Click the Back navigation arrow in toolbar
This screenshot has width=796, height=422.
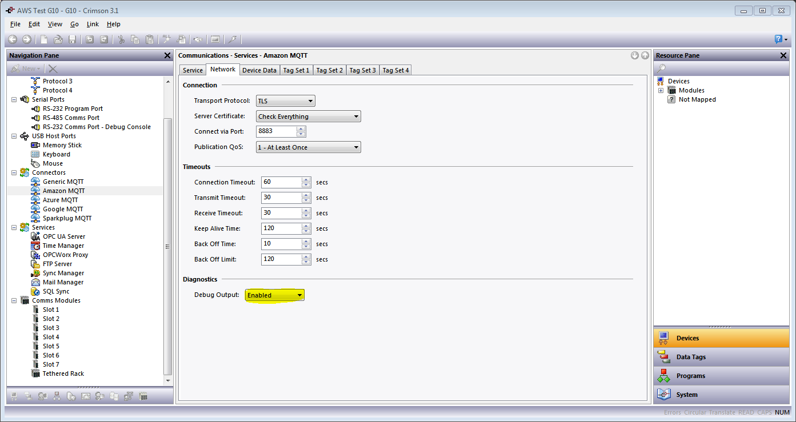click(x=12, y=39)
